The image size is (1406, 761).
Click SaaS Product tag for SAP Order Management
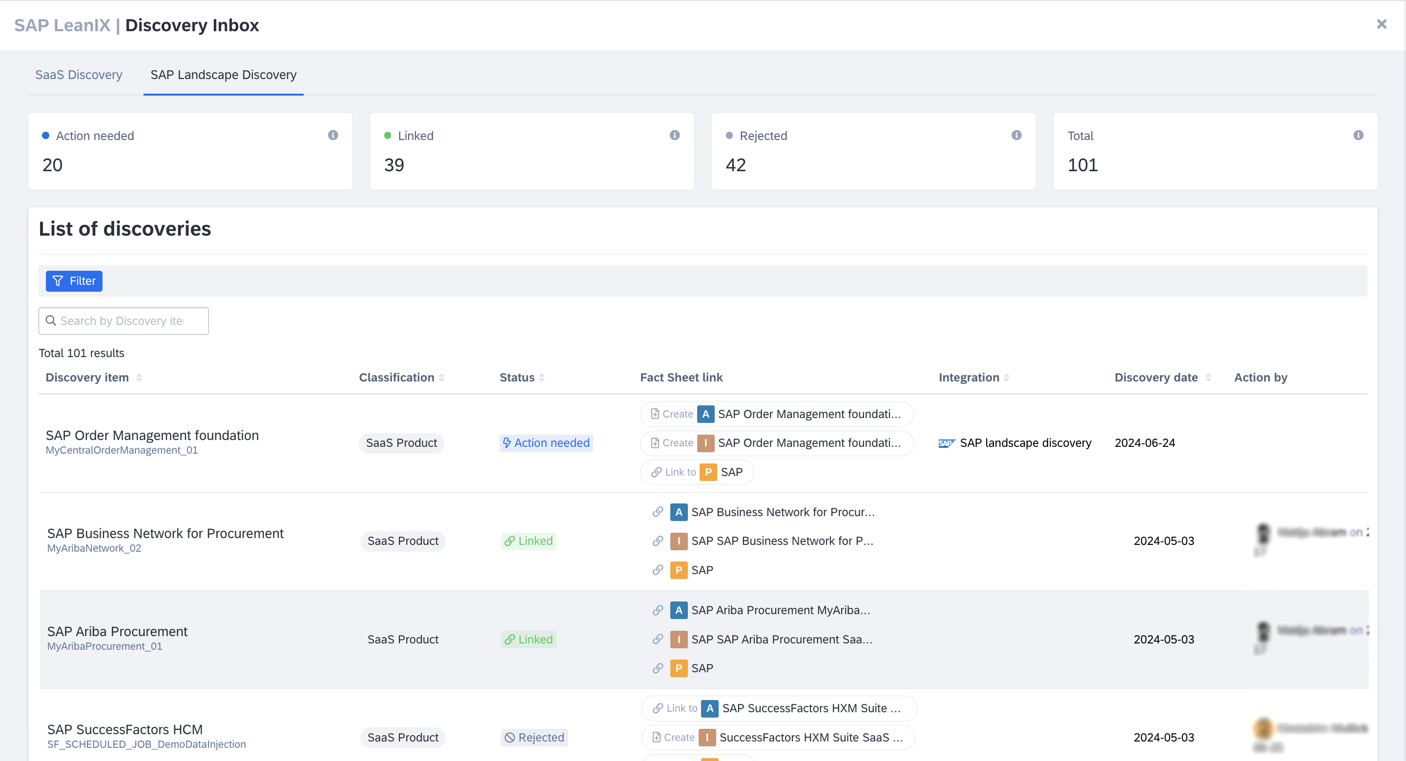coord(401,443)
